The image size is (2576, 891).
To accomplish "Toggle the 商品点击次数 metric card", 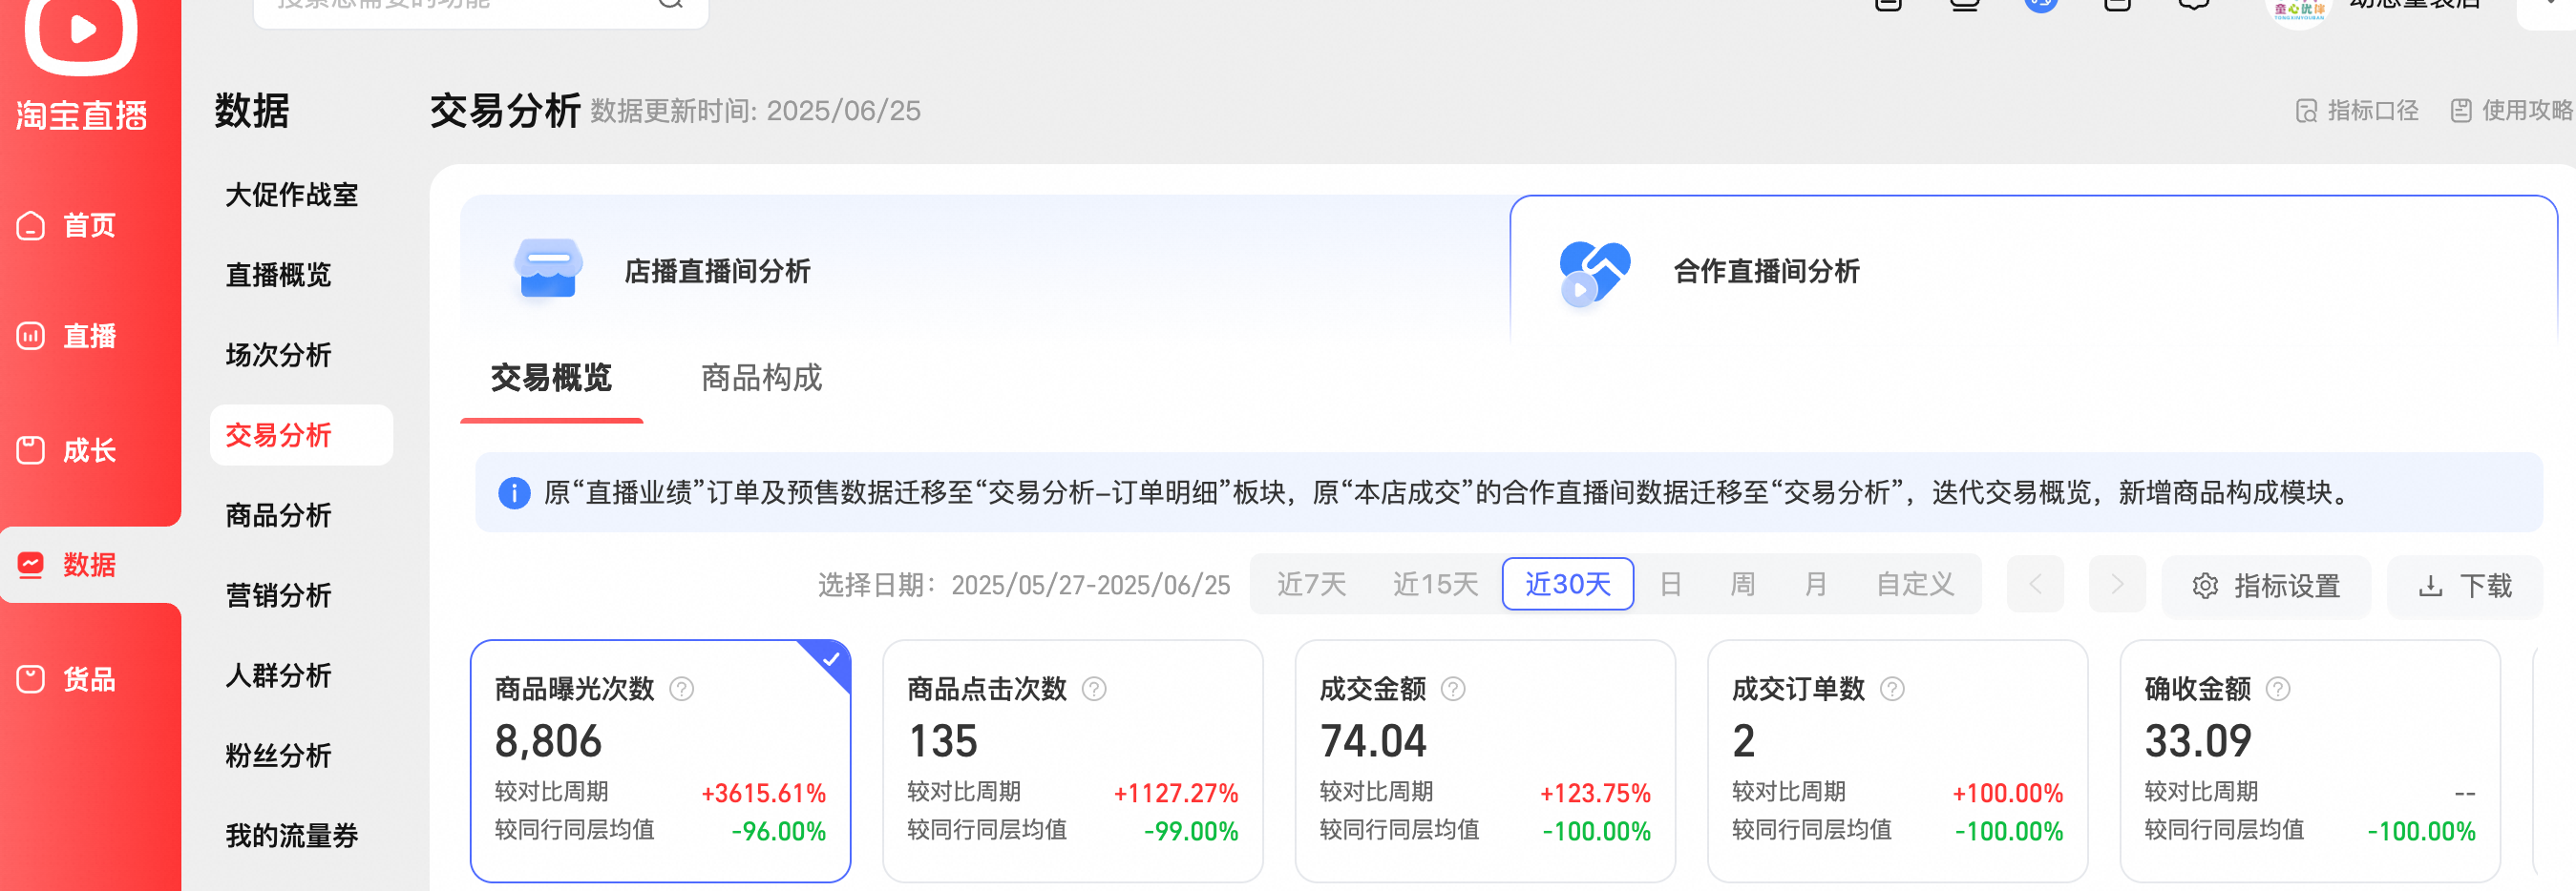I will tap(1073, 761).
